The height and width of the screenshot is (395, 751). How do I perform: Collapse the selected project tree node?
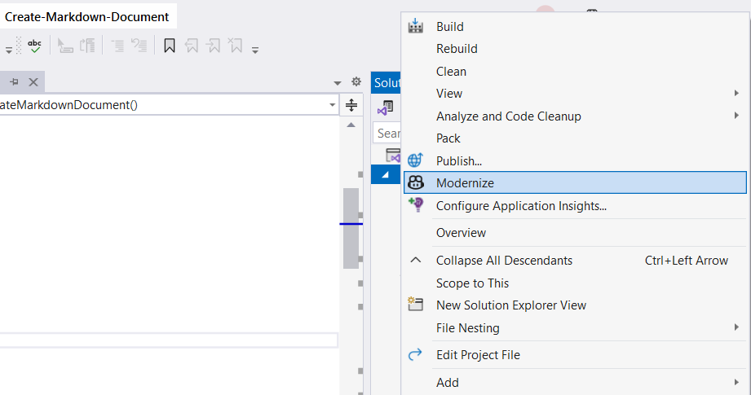coord(385,175)
